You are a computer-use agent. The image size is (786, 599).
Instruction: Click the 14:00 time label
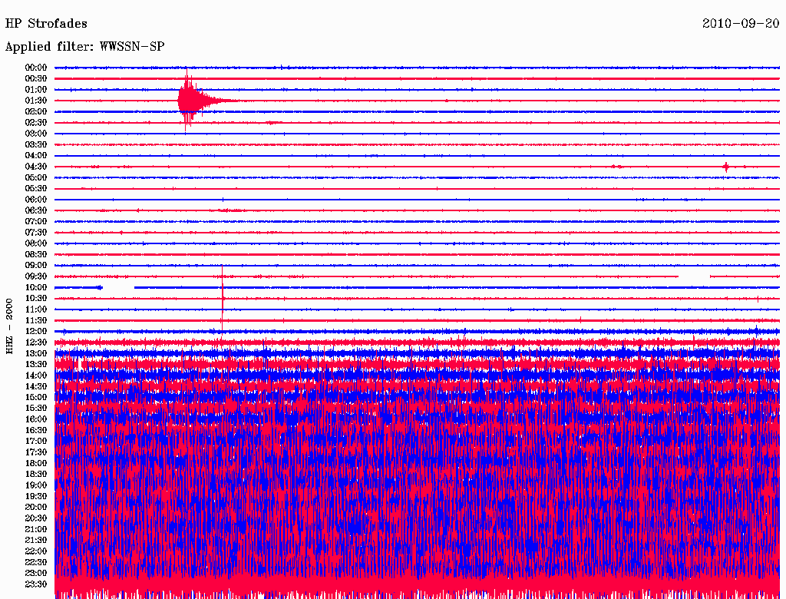pyautogui.click(x=36, y=376)
